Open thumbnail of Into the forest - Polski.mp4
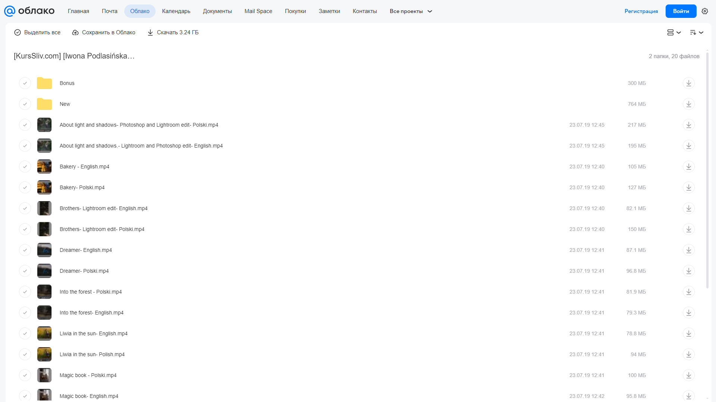Screen dimensions: 716x402 (44, 292)
